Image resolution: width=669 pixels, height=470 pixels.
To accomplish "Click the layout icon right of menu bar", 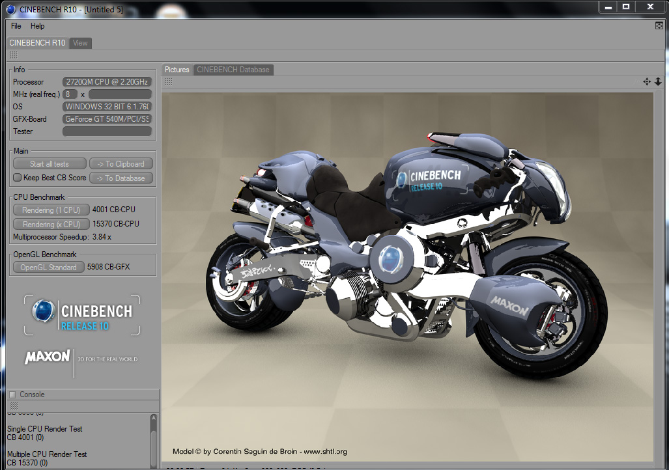I will coord(659,25).
